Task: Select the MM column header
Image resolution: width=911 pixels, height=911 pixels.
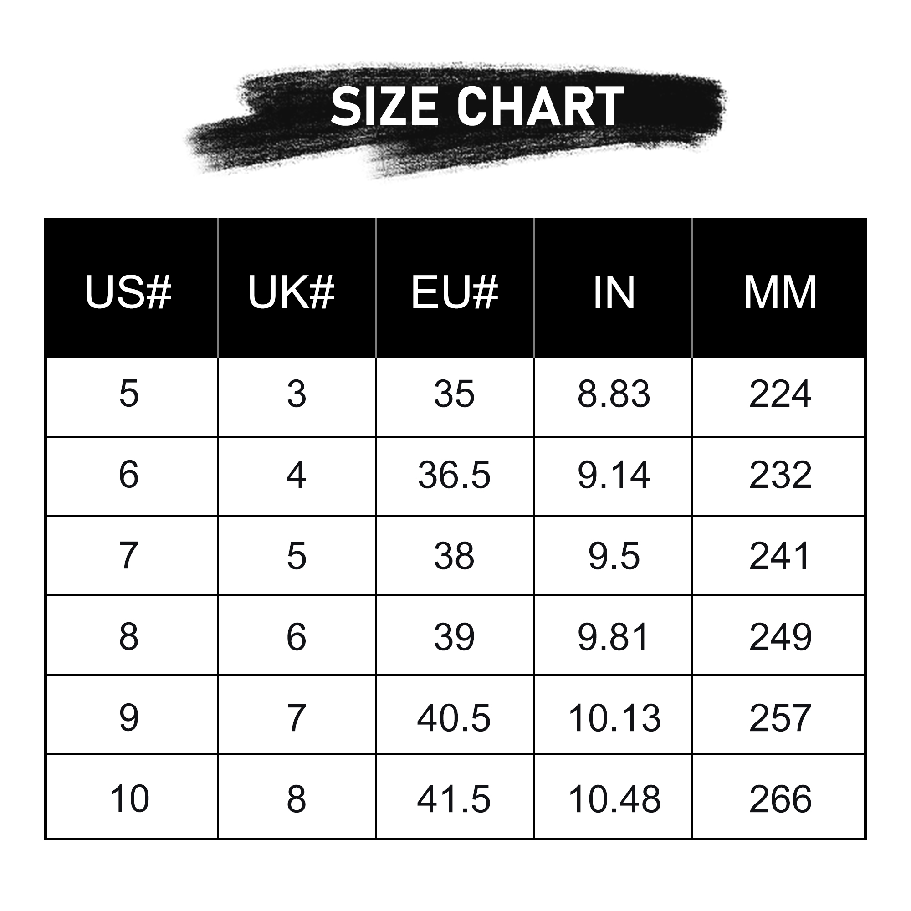Action: point(780,292)
